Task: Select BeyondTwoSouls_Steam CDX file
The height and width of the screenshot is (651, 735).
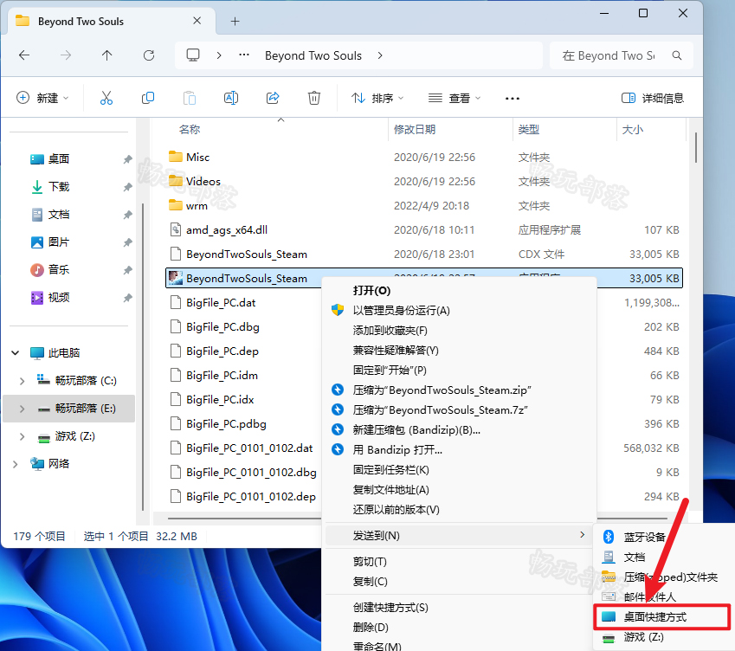Action: click(247, 255)
